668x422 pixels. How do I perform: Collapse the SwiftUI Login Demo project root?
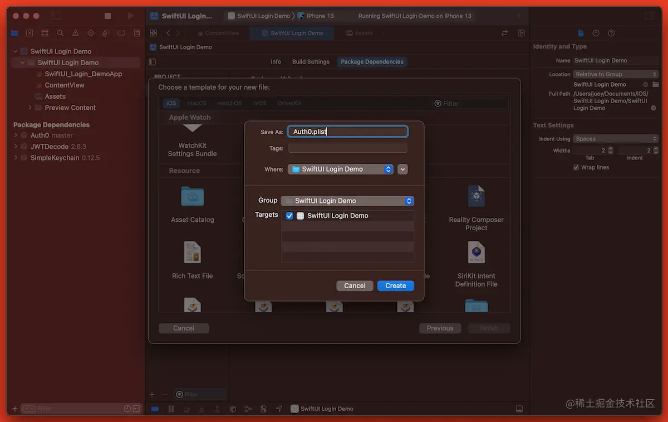[x=16, y=51]
